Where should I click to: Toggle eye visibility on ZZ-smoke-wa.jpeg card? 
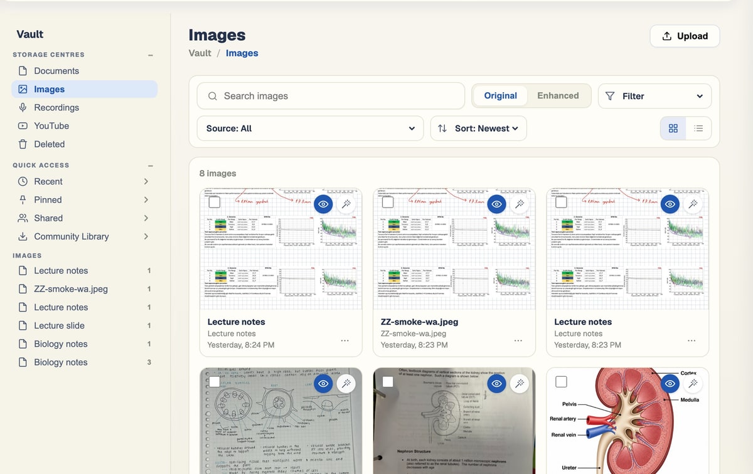pos(496,204)
